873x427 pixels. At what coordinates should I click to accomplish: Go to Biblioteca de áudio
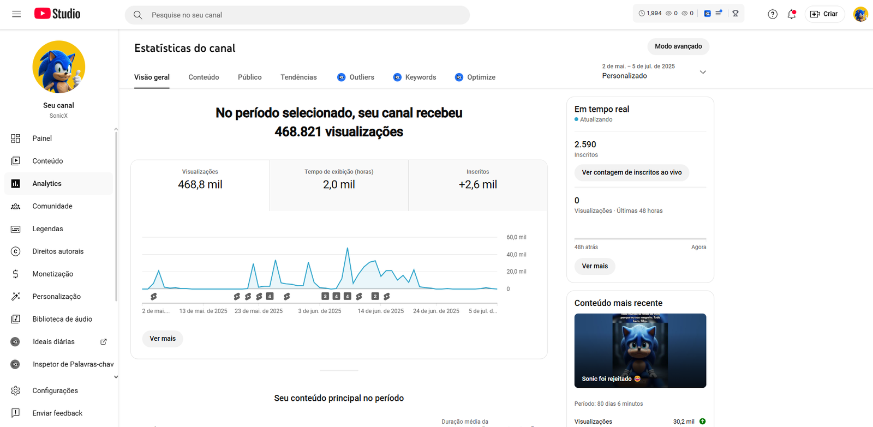tap(62, 319)
